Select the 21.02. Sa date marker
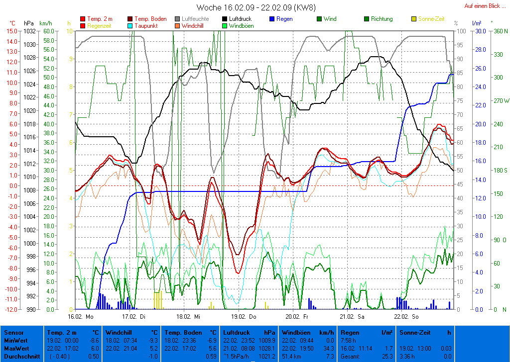This screenshot has height=362, width=510. click(x=352, y=316)
